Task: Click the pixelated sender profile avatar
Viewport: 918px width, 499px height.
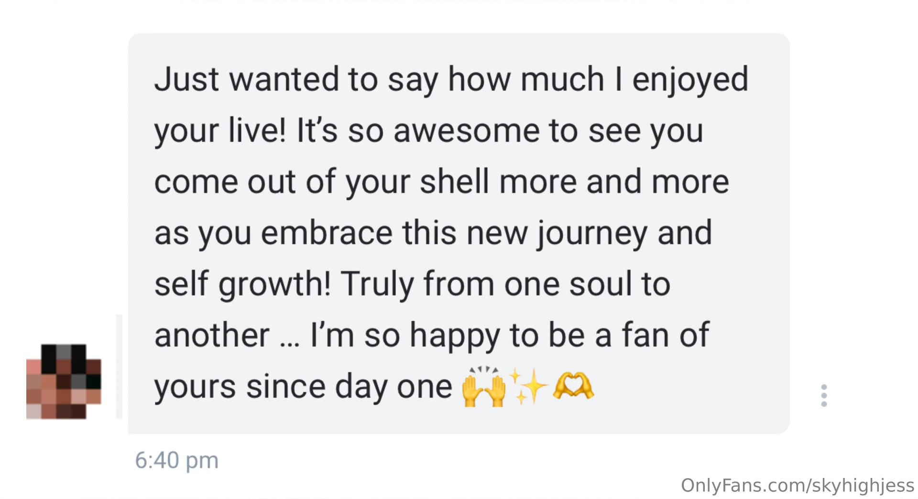Action: 64,381
